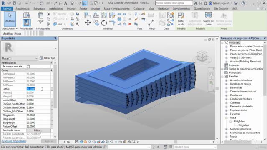Click the Trim/Extend to corner icon
This screenshot has width=267, height=150.
(112, 23)
